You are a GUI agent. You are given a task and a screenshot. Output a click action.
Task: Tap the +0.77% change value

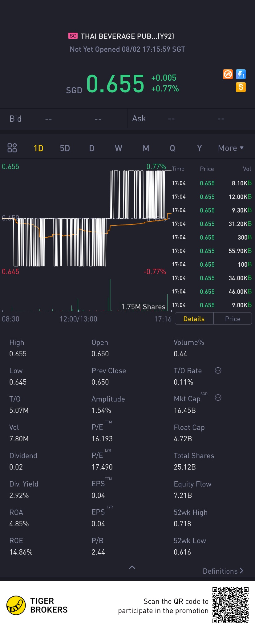tap(165, 89)
